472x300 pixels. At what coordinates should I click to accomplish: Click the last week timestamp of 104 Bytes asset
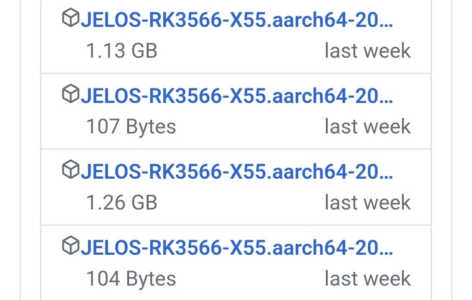(368, 278)
